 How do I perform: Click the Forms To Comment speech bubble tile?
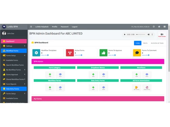[137, 53]
